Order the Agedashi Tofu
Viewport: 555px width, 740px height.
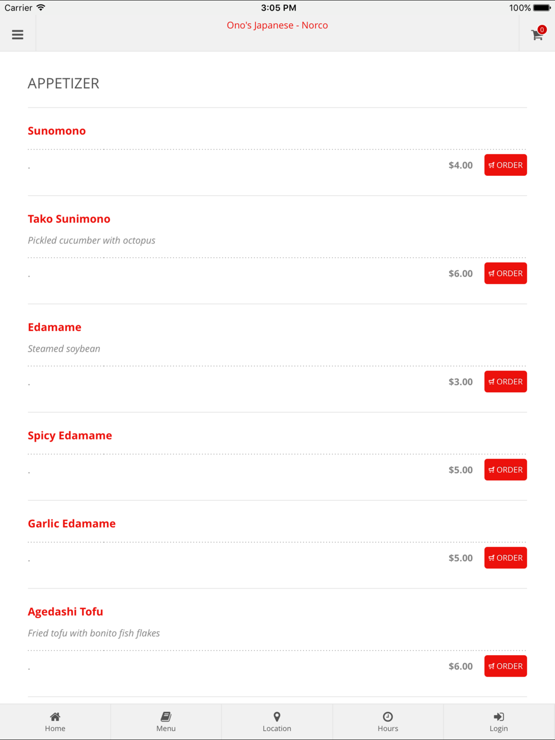pos(506,666)
